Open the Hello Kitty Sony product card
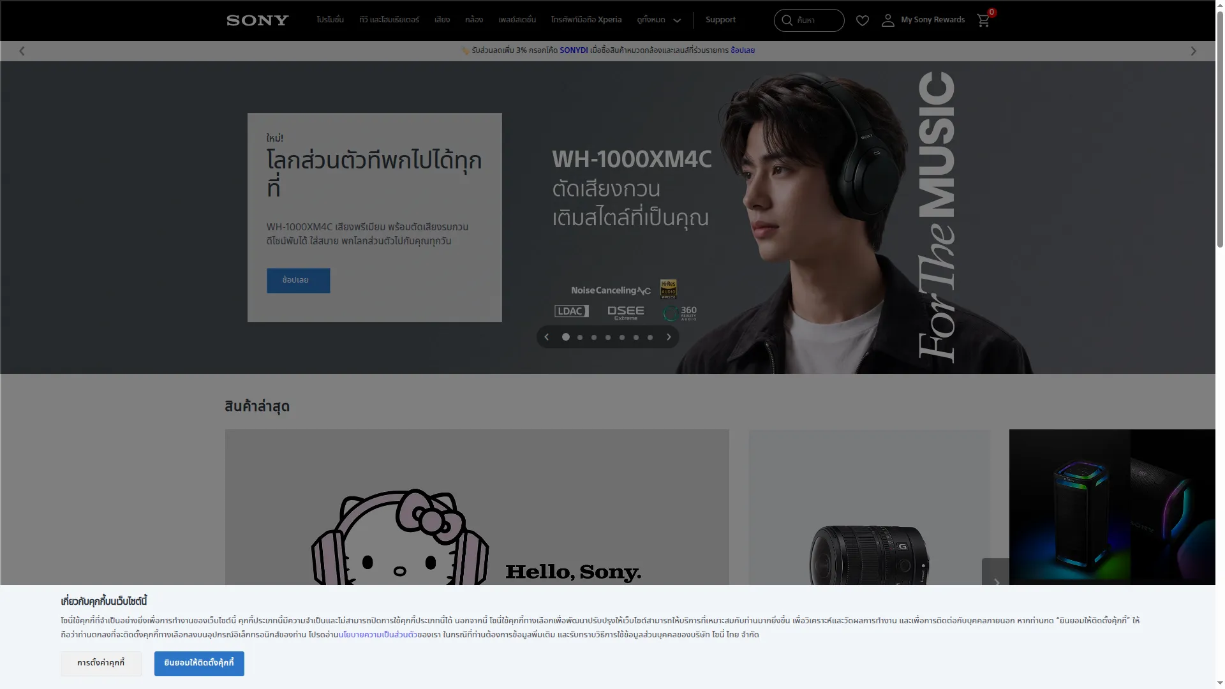The width and height of the screenshot is (1225, 689). click(x=477, y=507)
